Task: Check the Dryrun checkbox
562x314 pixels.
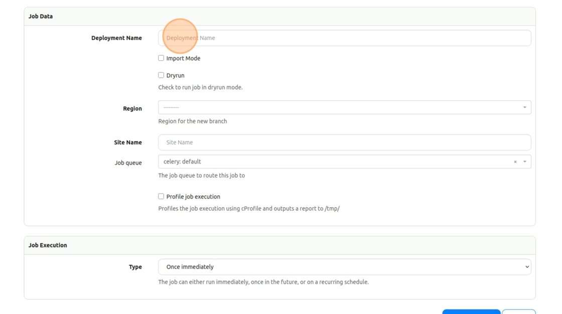Action: (161, 75)
